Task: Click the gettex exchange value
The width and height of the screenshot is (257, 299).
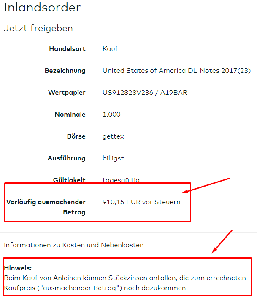Action: (112, 136)
